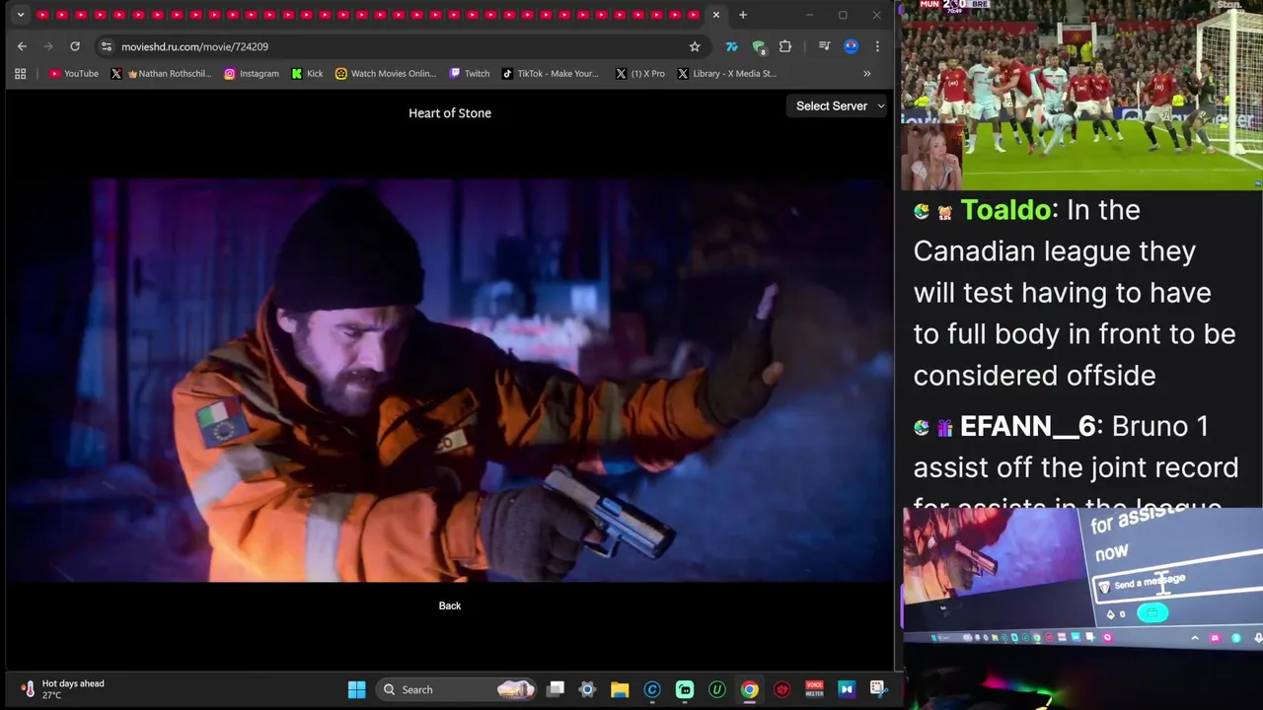Open the green shield extension with badge
This screenshot has height=710, width=1263.
click(x=759, y=46)
